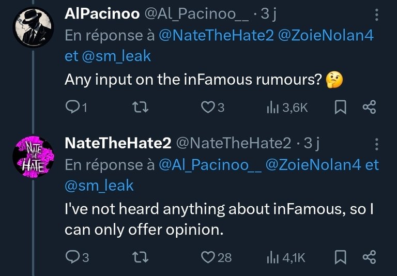Like NateTheHate2's tweet with 28 likes
Viewport: 397px width, 276px height.
pos(216,257)
